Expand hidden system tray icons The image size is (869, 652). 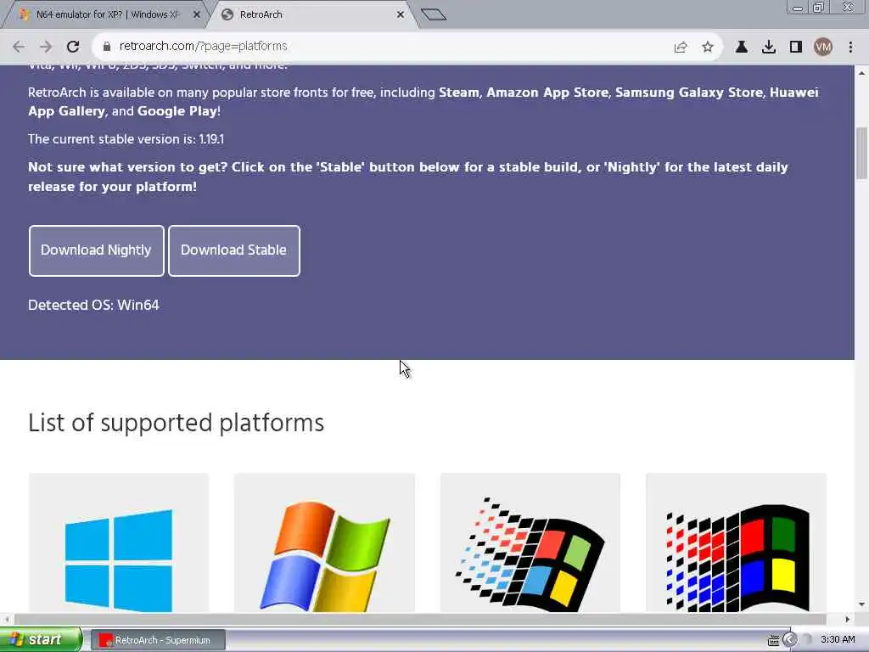(790, 640)
